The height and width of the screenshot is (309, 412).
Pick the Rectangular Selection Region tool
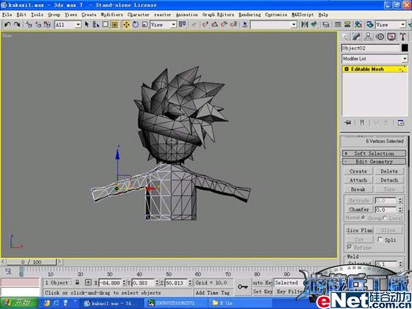click(105, 24)
